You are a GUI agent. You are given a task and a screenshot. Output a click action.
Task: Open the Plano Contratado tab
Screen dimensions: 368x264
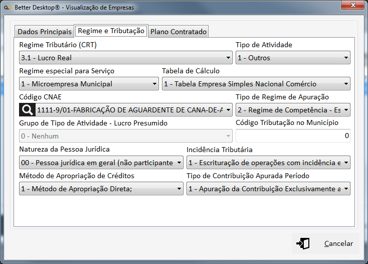point(178,32)
